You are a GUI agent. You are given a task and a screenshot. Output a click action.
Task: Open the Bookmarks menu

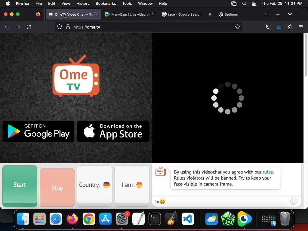pyautogui.click(x=106, y=3)
